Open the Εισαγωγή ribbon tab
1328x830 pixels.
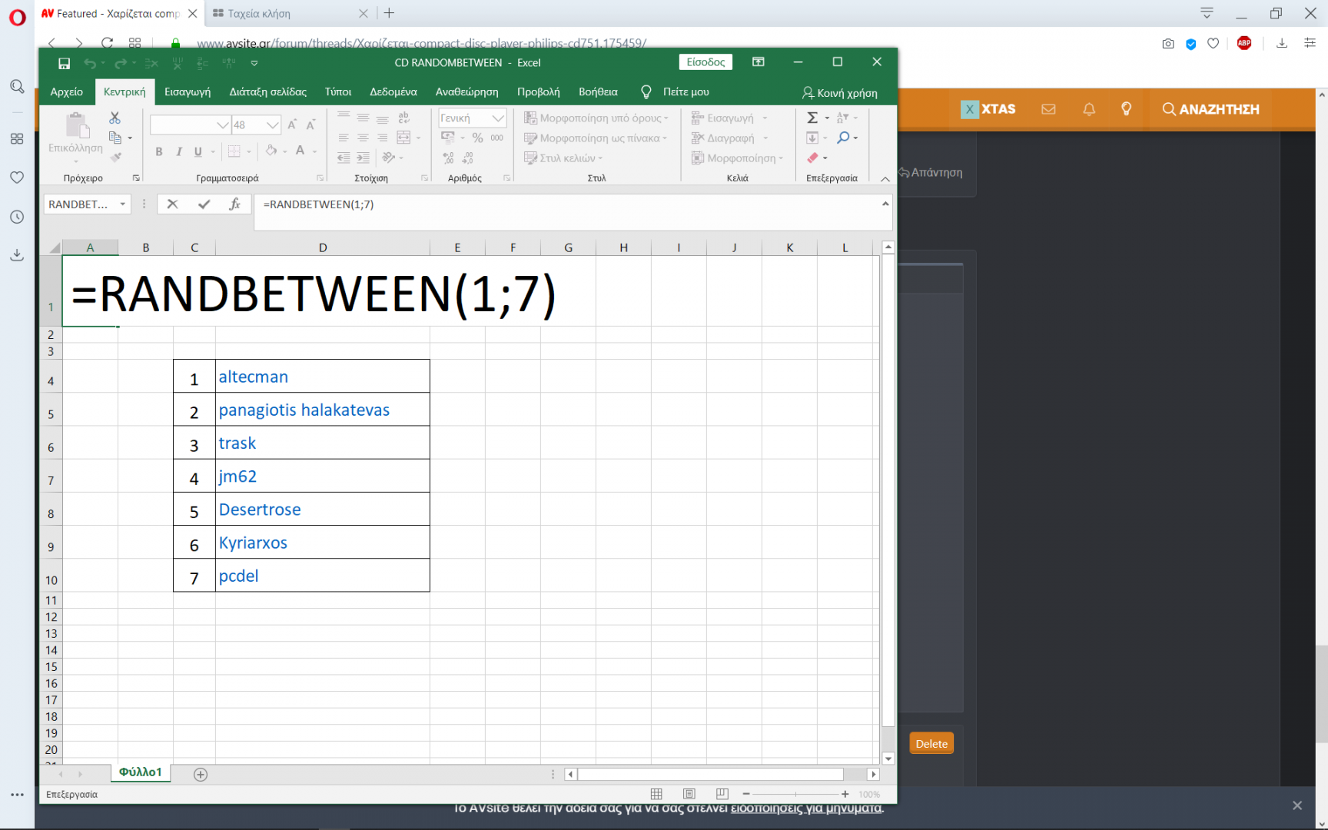188,92
